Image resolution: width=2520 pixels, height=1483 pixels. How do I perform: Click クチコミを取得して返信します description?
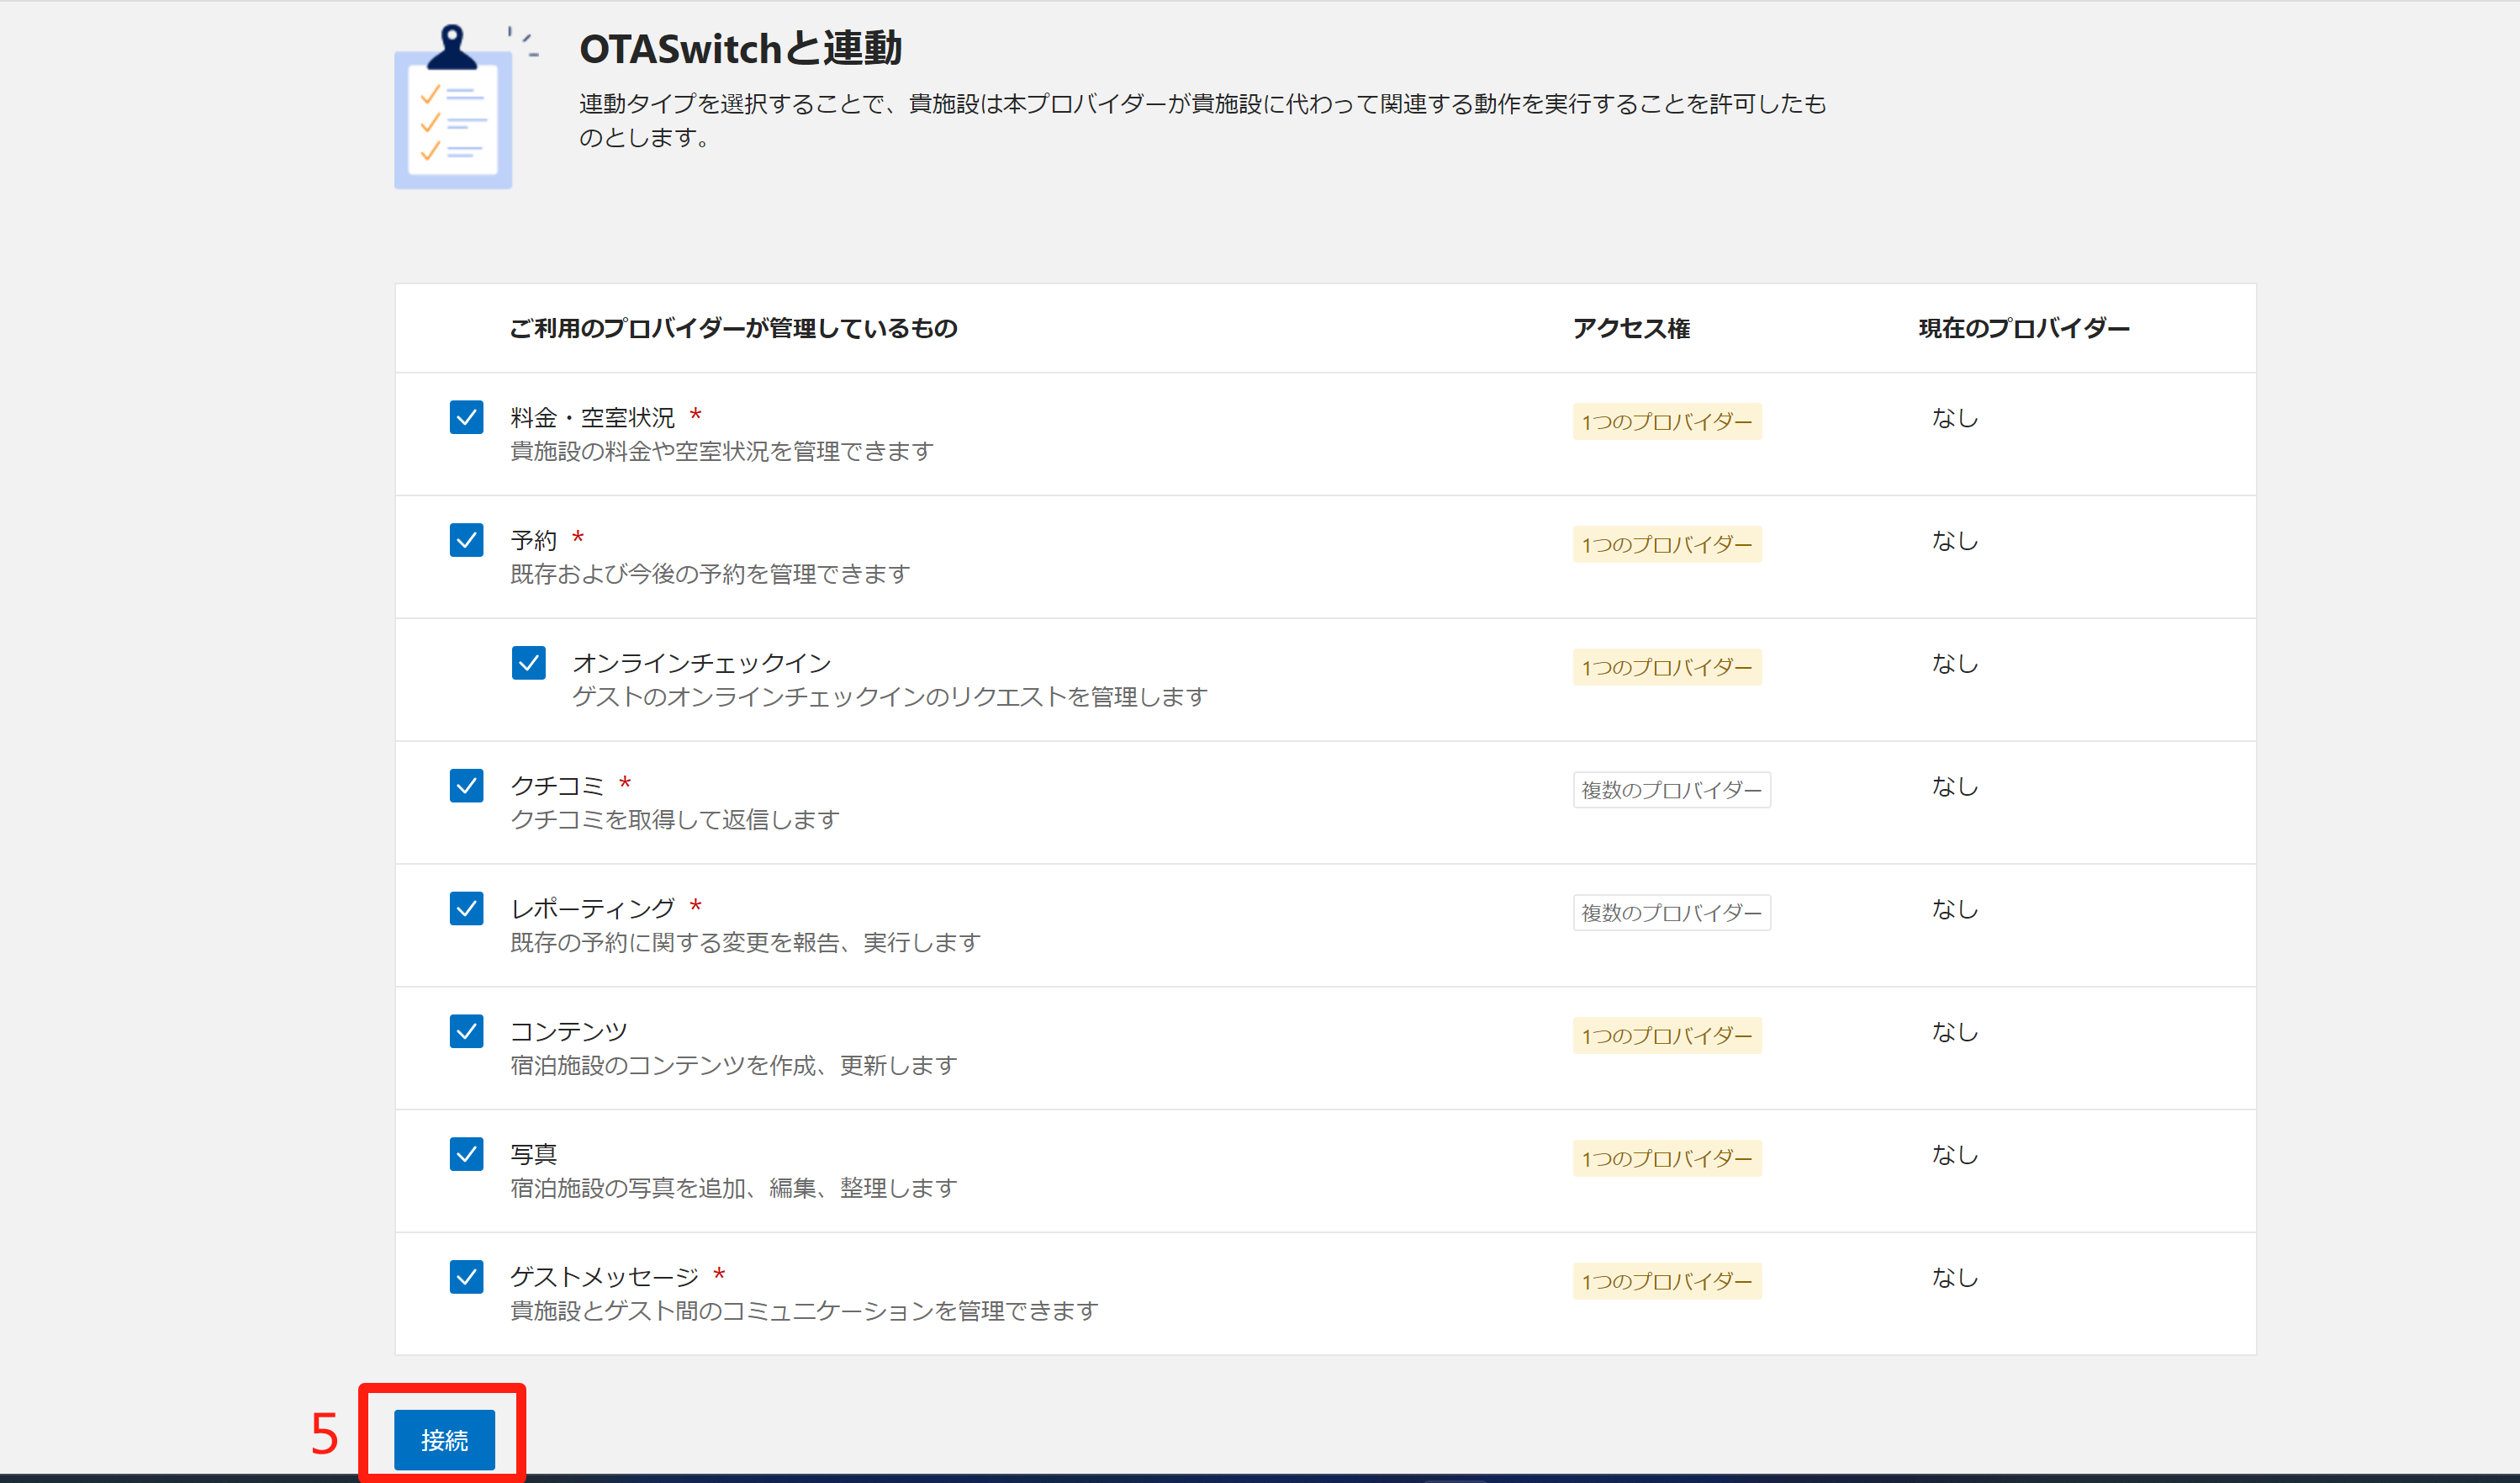[675, 819]
